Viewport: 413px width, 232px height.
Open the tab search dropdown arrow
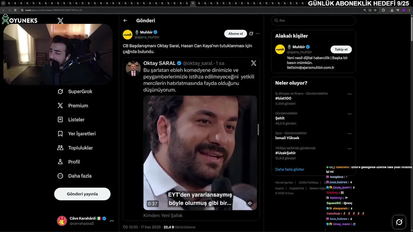coord(3,3)
